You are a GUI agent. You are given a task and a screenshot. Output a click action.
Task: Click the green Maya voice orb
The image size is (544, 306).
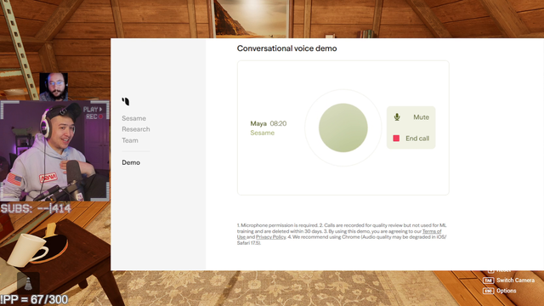point(343,127)
